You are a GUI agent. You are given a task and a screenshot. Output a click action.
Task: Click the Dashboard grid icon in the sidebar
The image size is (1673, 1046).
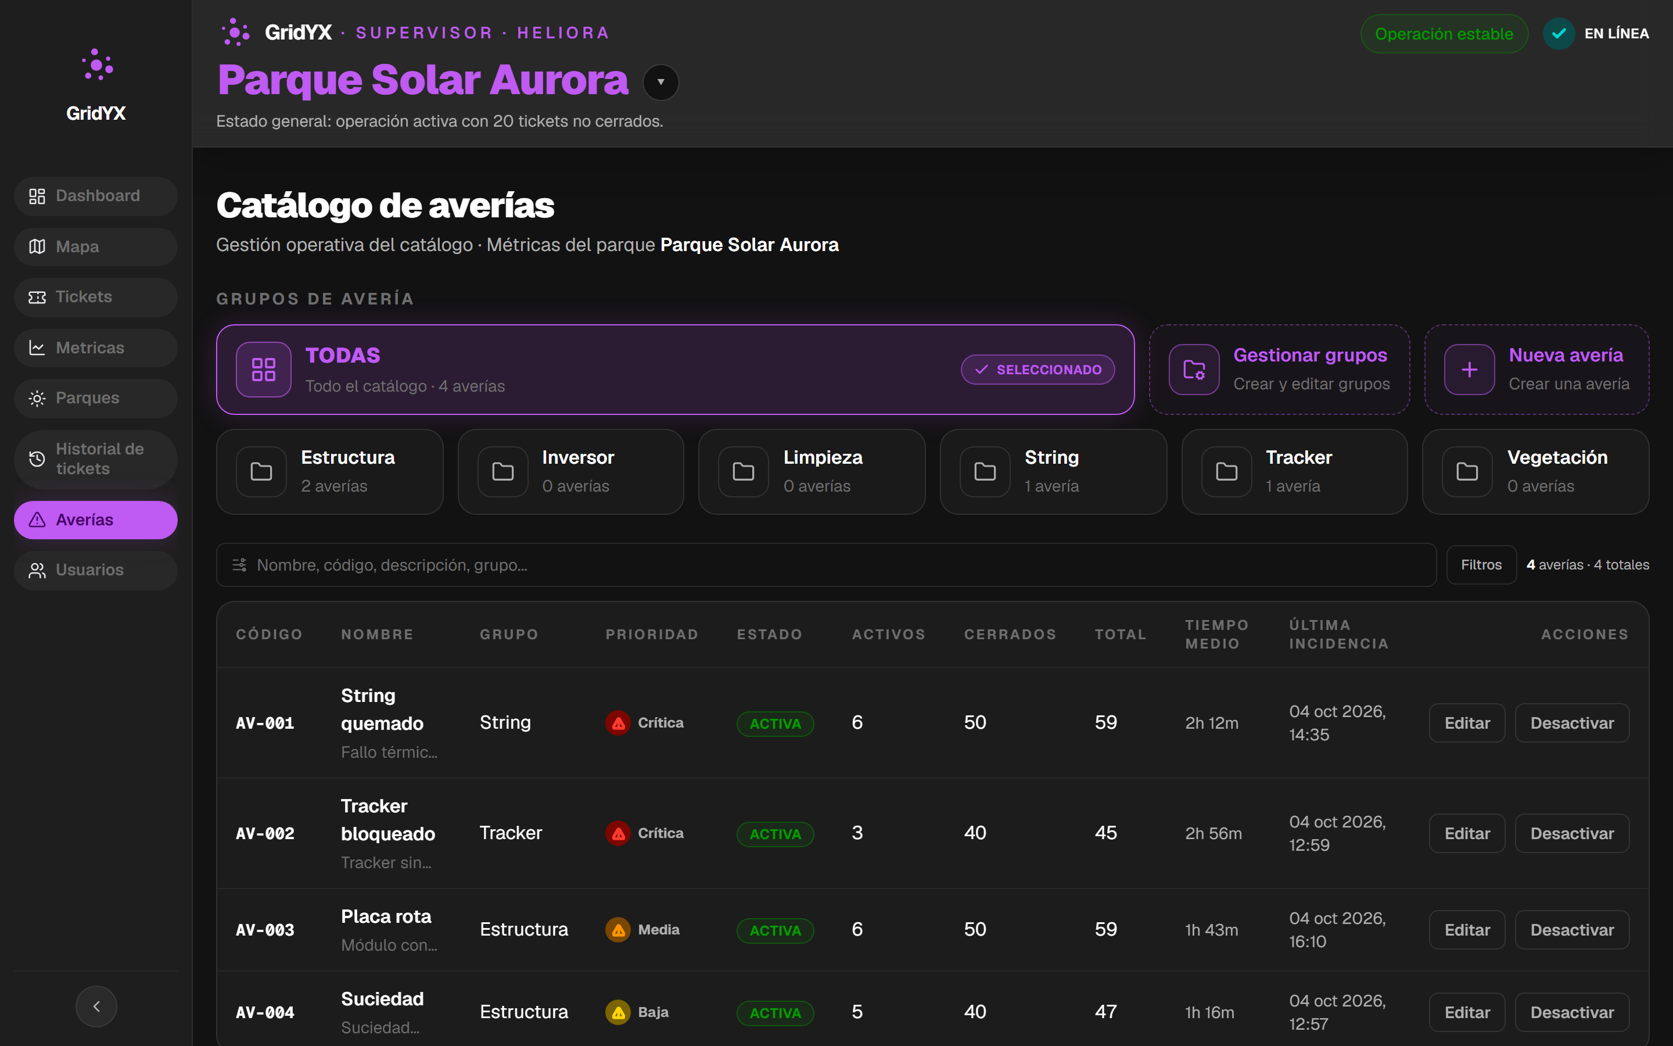[37, 196]
